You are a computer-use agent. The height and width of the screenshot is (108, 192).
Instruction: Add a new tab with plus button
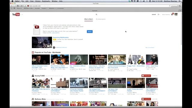180,11
